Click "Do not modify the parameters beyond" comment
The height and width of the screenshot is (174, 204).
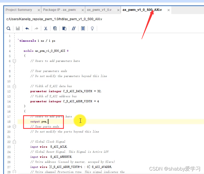point(69,76)
